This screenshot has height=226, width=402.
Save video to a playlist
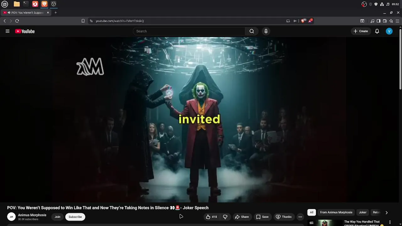pos(262,217)
